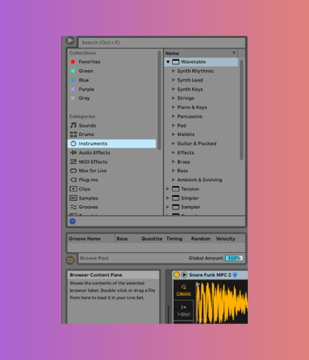The image size is (309, 360).
Task: Click the blue preview button in browser footer
Action: (73, 222)
